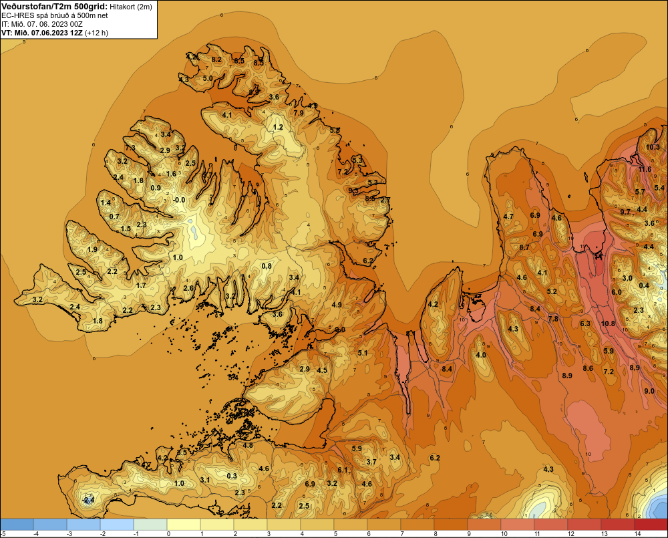The width and height of the screenshot is (668, 538).
Task: Pick the legend color swatch between -2 and -1
Action: [117, 525]
